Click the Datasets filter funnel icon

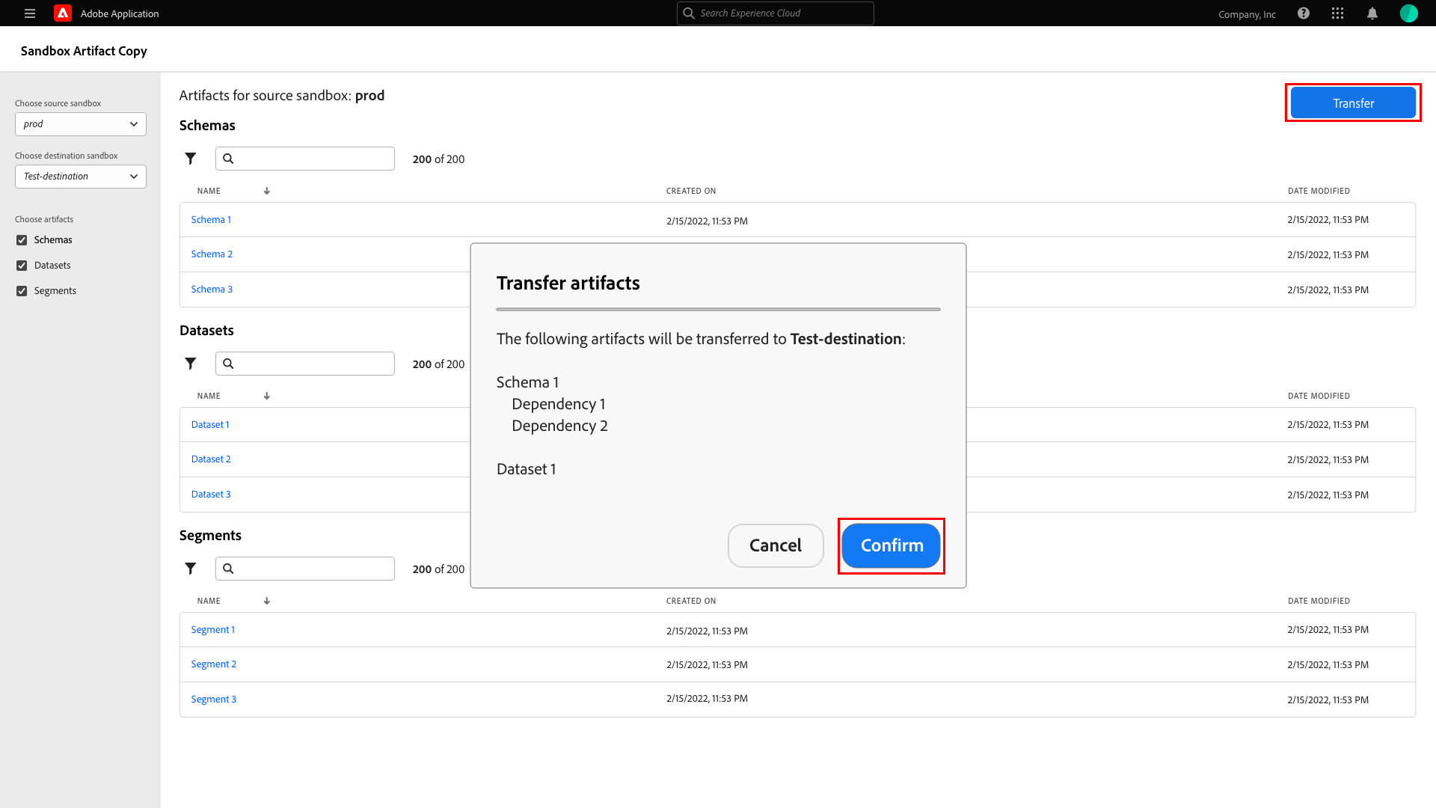[191, 364]
